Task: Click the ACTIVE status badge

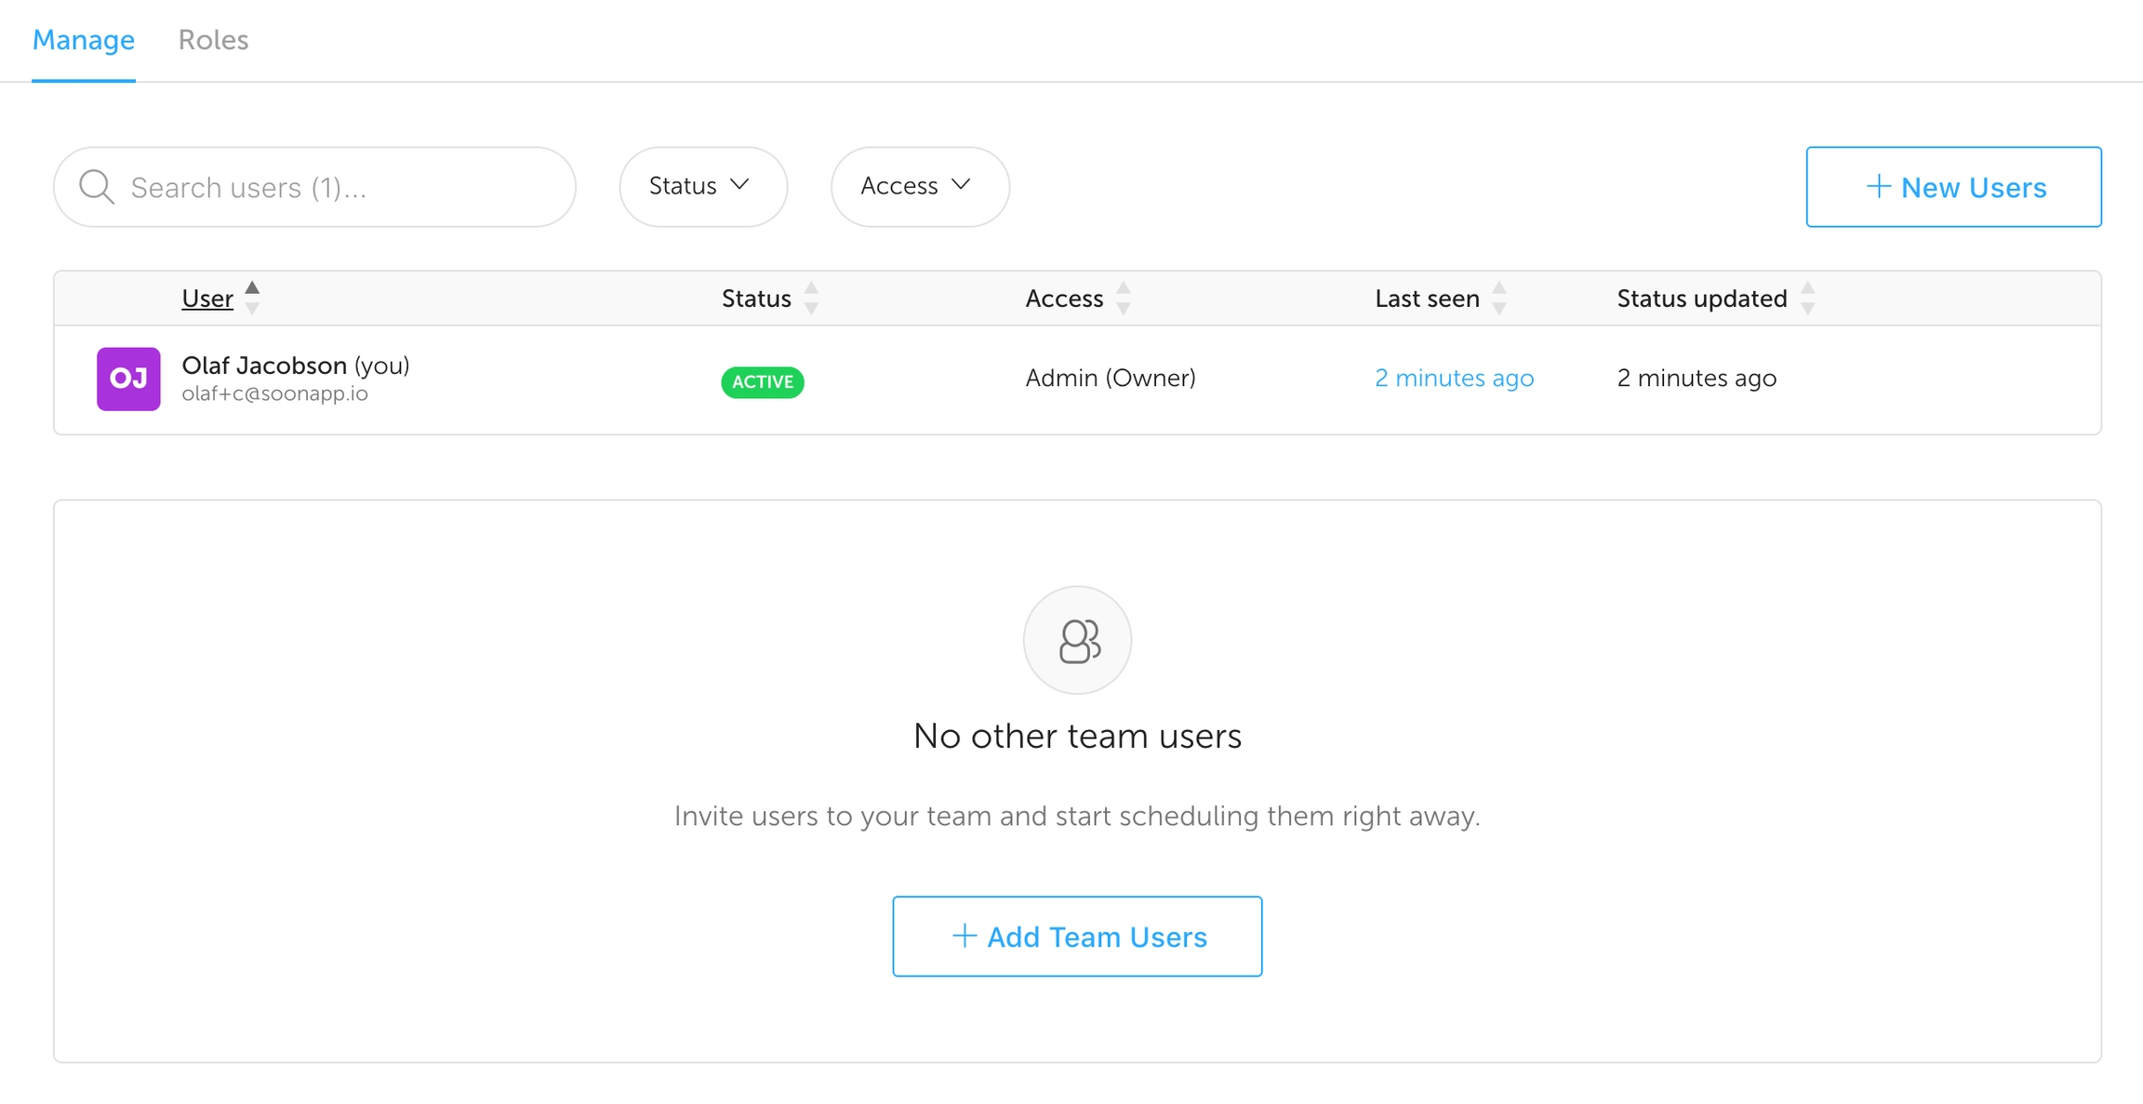Action: [x=762, y=381]
